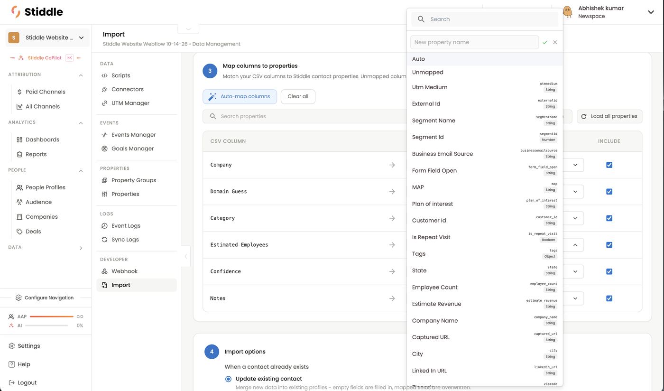Viewport: 664px width, 391px height.
Task: Collapse the Attribution section chevron
Action: 81,75
